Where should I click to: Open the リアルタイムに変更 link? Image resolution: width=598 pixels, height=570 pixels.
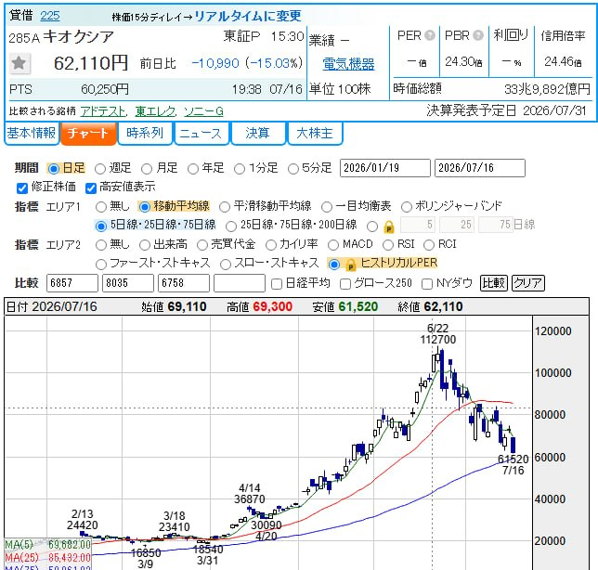(x=248, y=16)
